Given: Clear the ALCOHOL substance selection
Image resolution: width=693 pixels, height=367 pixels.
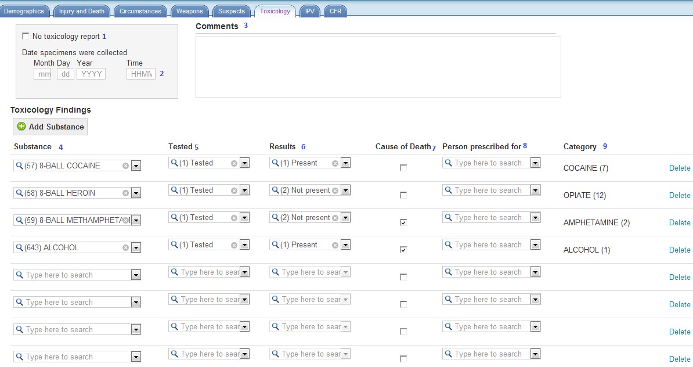Looking at the screenshot, I should (125, 248).
